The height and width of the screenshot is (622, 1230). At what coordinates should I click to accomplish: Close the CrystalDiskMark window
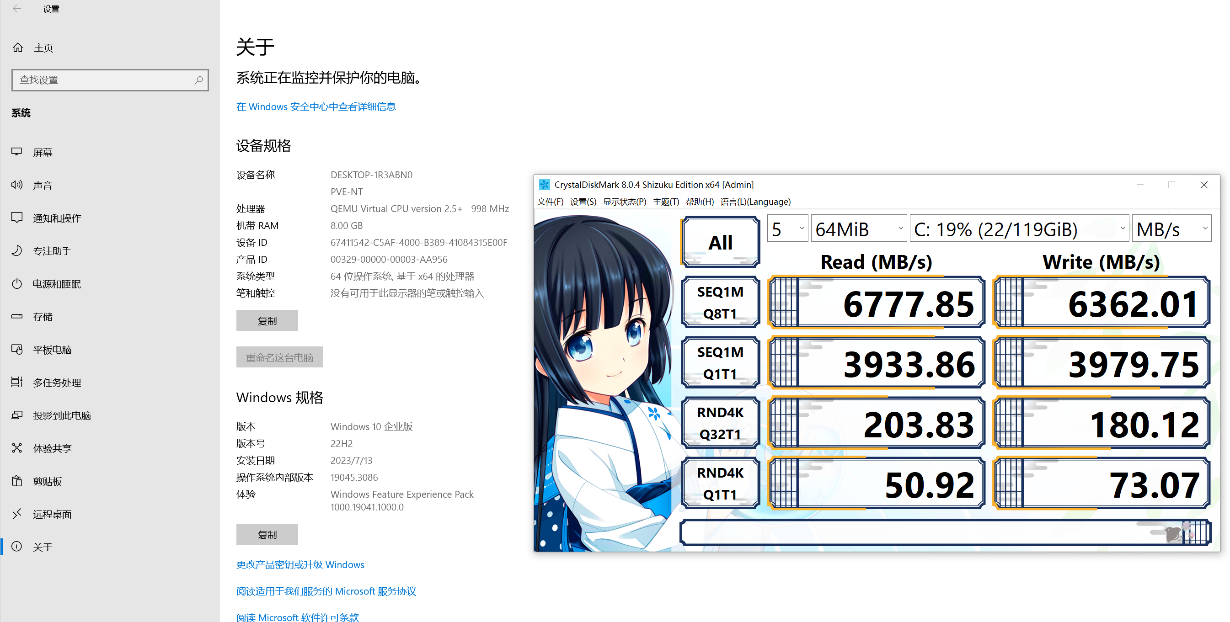[x=1204, y=185]
